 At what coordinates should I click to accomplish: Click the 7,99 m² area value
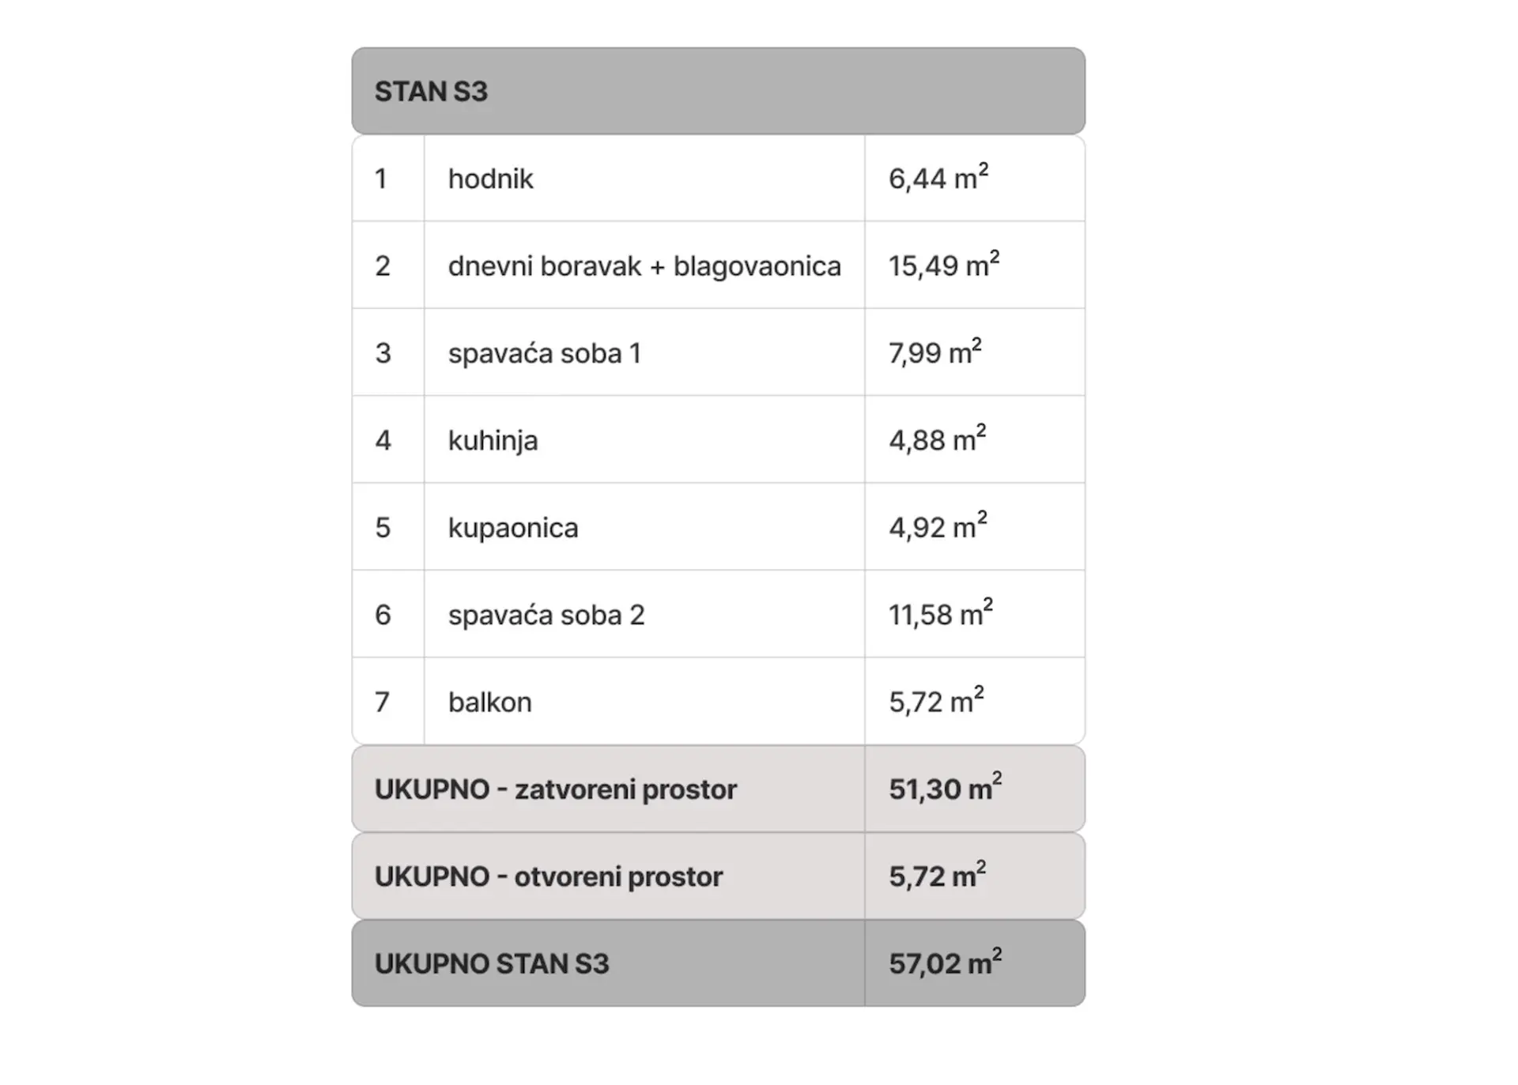(x=935, y=352)
